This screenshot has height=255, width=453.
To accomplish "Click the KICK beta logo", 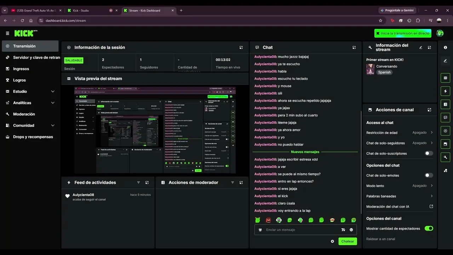I will pyautogui.click(x=26, y=33).
